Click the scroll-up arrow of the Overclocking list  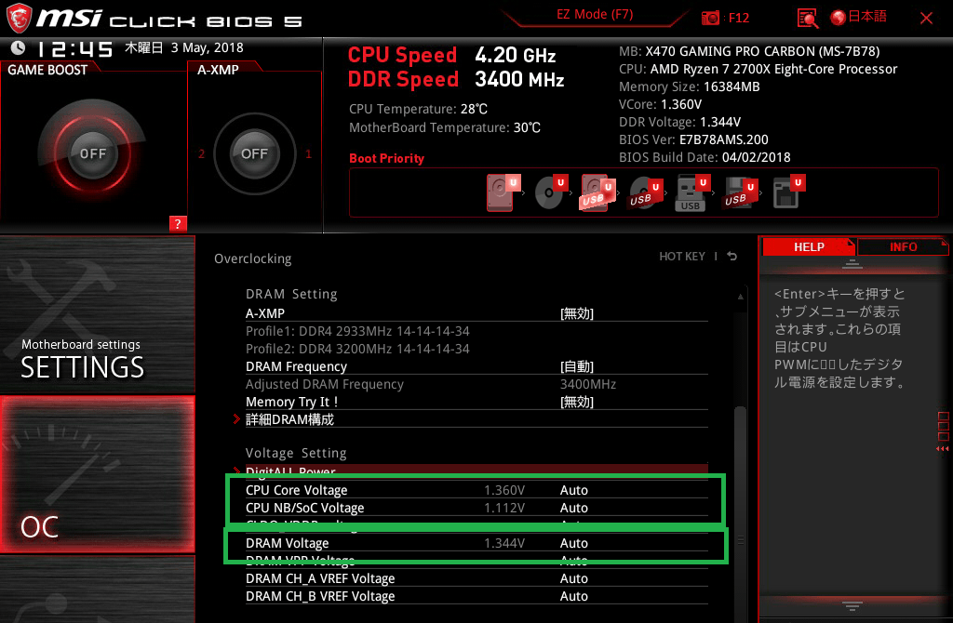(x=740, y=297)
